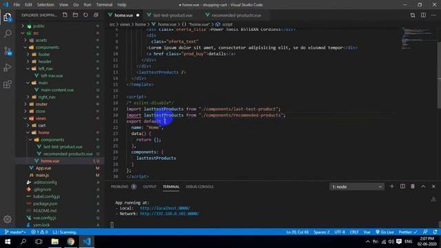Click Go Live in the status bar
The image size is (441, 248).
384,232
